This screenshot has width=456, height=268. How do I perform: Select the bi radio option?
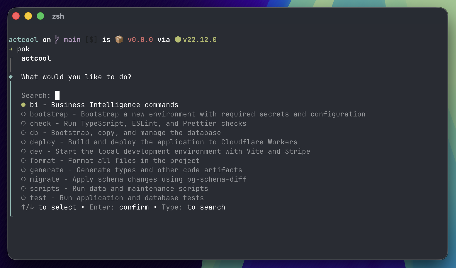pyautogui.click(x=23, y=105)
